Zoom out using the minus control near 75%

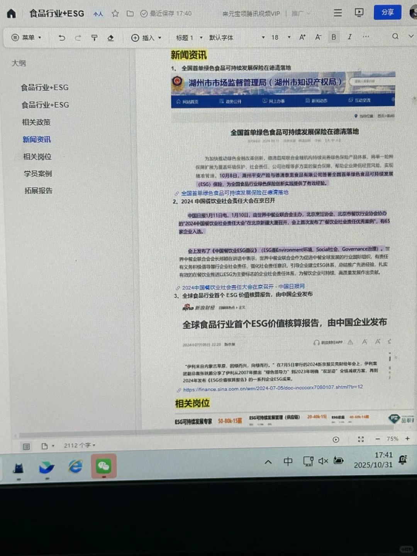[x=378, y=439]
